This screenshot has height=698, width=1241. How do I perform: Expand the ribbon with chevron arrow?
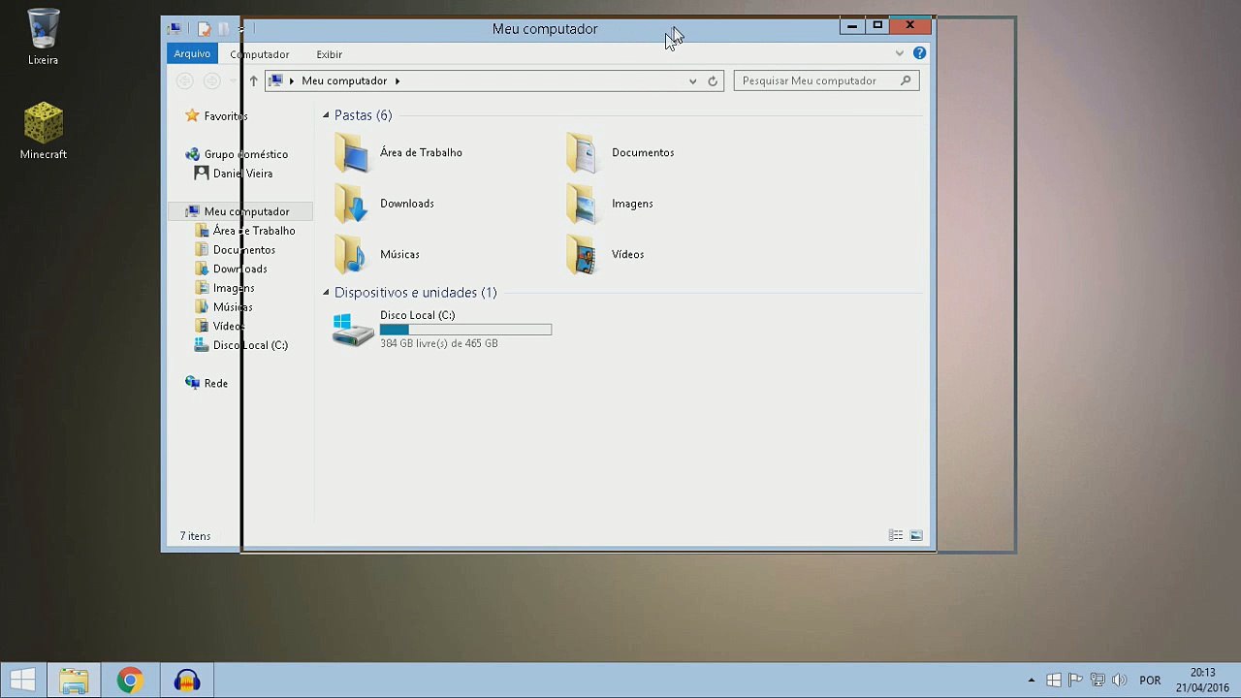(900, 53)
